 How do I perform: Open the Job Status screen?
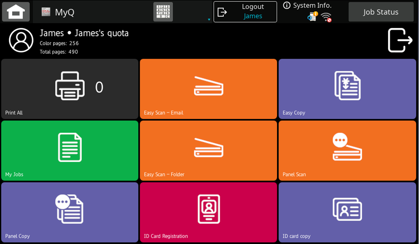381,12
